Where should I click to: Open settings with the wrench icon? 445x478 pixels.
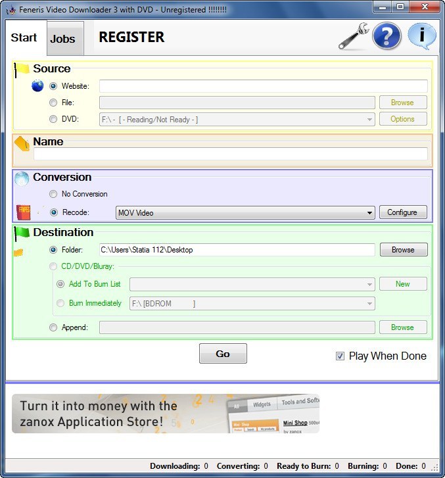click(x=353, y=37)
